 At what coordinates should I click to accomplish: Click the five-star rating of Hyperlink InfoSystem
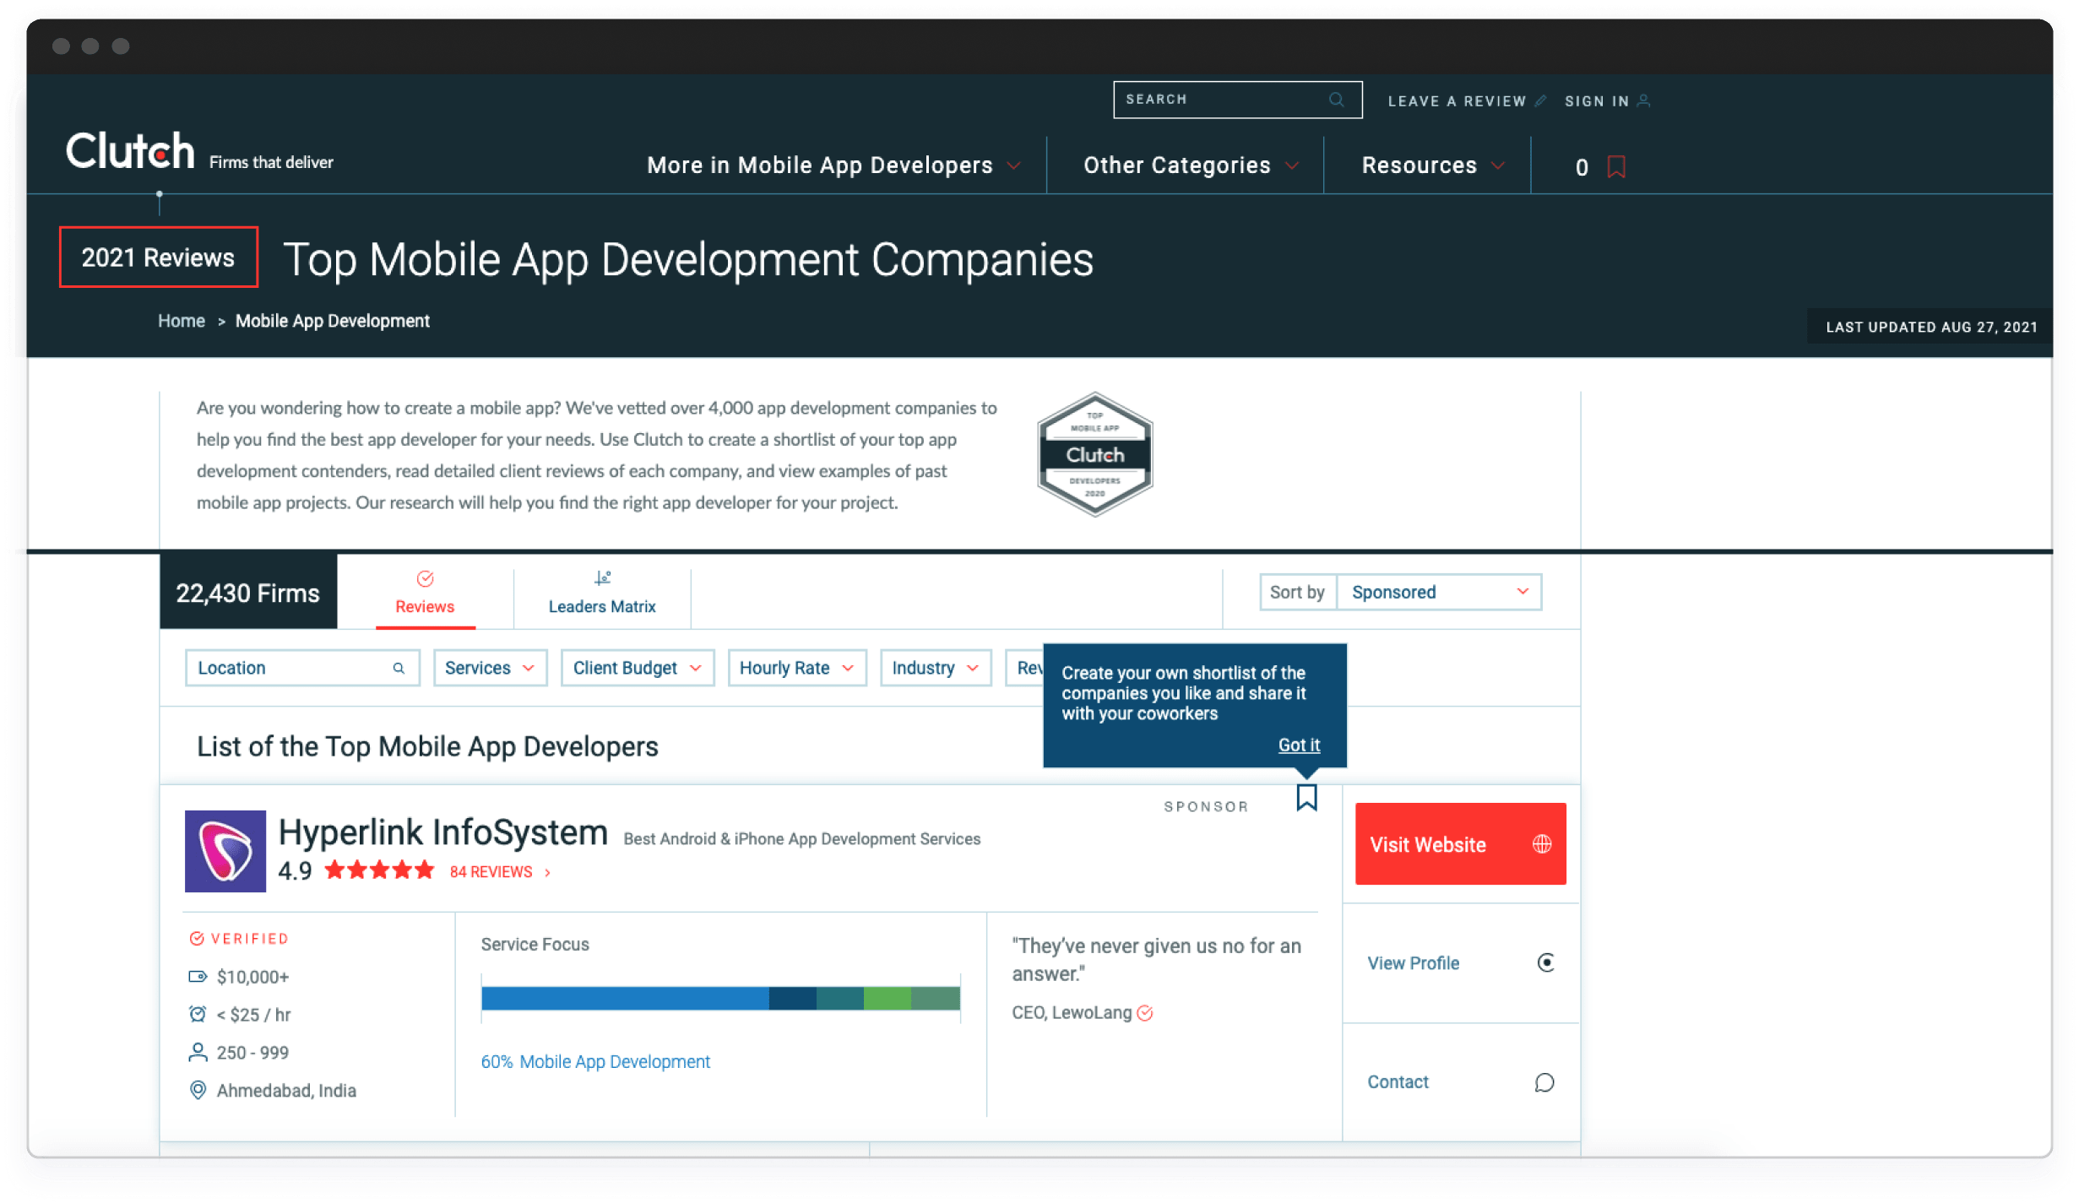(x=379, y=870)
